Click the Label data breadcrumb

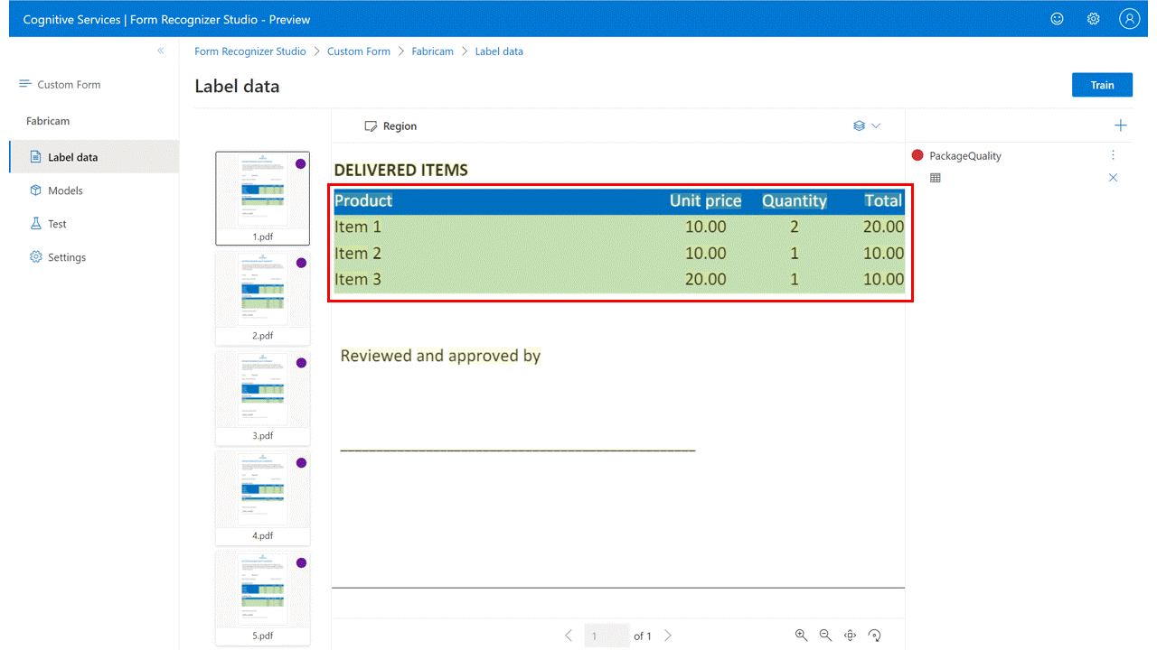click(x=499, y=51)
